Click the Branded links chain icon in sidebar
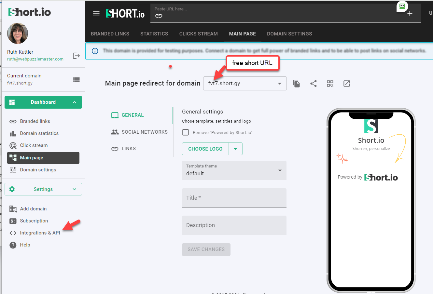The height and width of the screenshot is (294, 433). 13,121
